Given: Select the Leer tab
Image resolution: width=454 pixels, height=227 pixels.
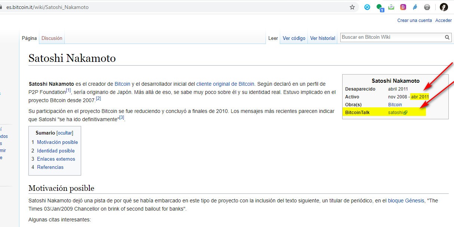Looking at the screenshot, I should (273, 38).
